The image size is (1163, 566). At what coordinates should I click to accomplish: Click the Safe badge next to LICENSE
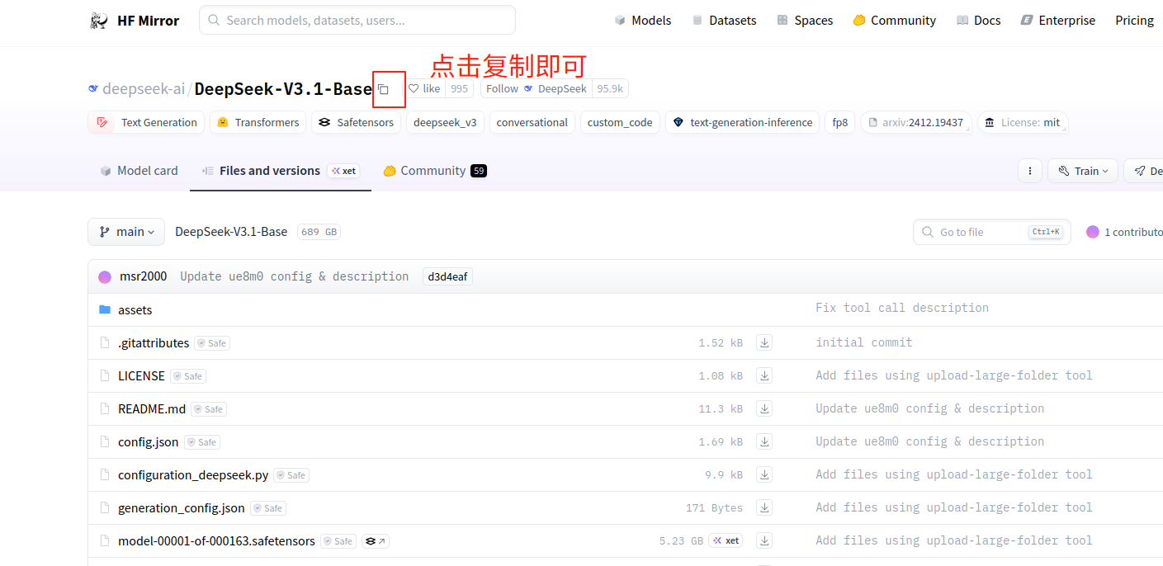pyautogui.click(x=188, y=376)
